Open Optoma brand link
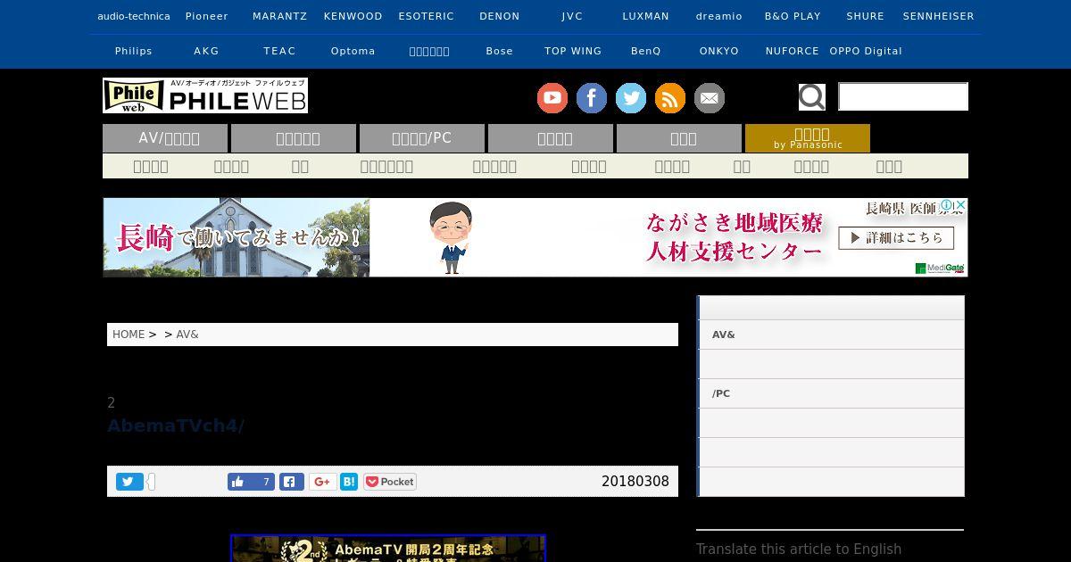1071x562 pixels. pos(353,51)
